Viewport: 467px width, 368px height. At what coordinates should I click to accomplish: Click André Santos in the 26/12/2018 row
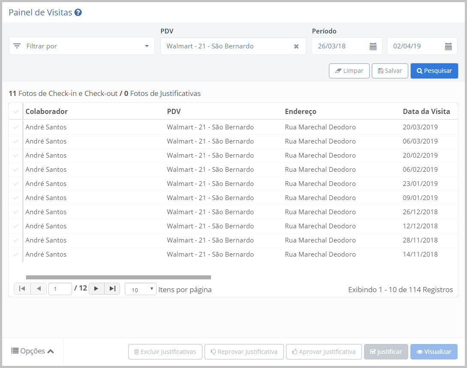click(46, 212)
